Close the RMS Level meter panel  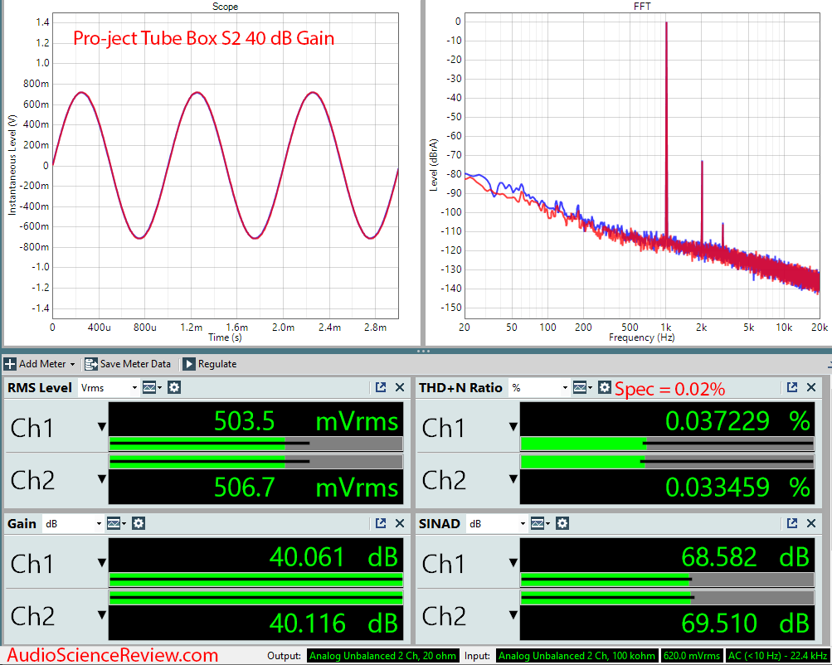400,388
